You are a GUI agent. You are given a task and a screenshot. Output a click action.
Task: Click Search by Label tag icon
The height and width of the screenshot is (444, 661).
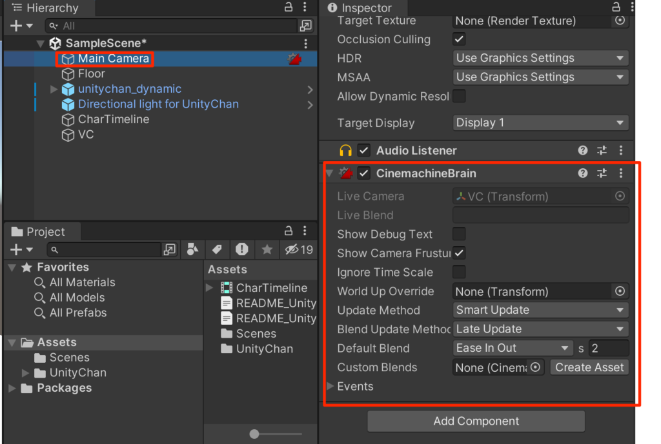[x=217, y=249]
